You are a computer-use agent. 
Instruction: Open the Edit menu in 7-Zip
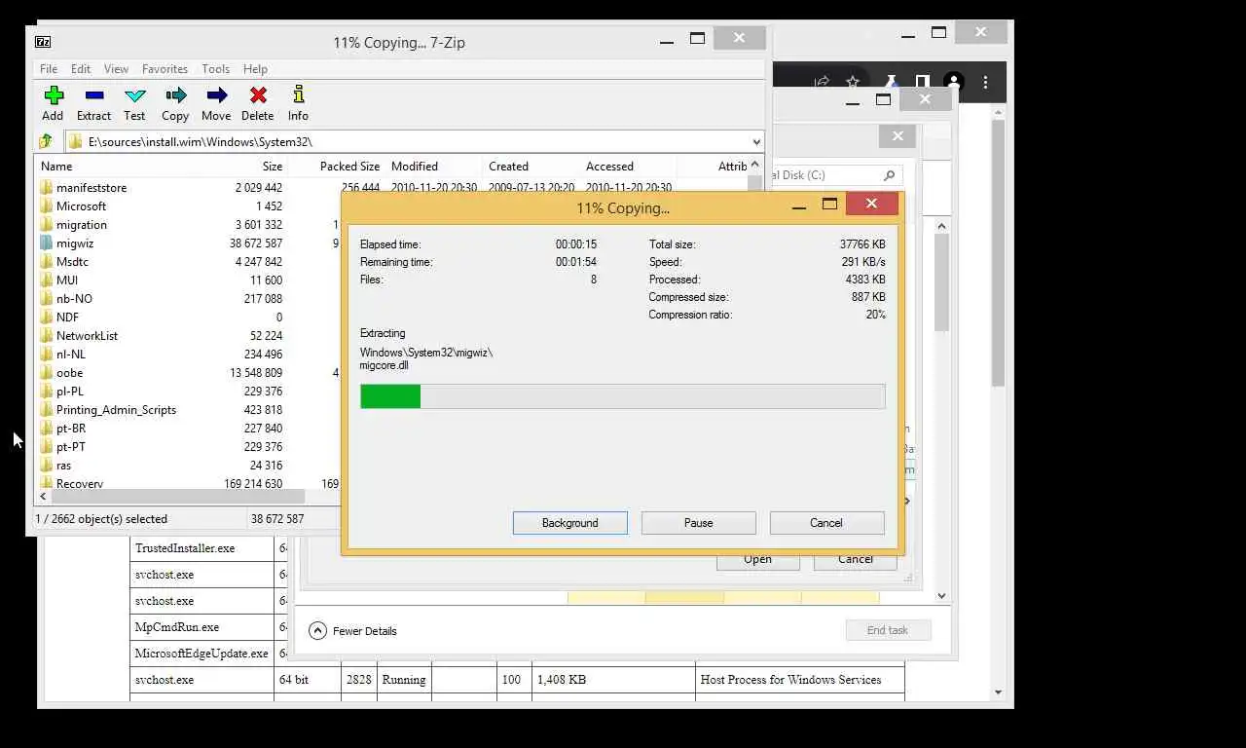(81, 69)
